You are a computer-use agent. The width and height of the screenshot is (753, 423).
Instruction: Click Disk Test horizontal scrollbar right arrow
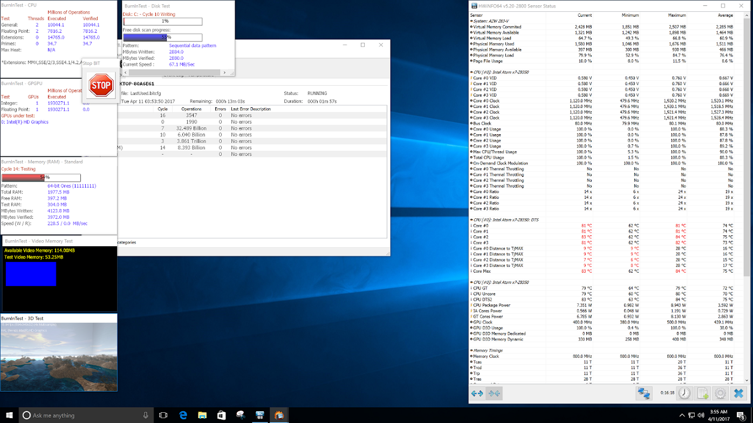(225, 72)
